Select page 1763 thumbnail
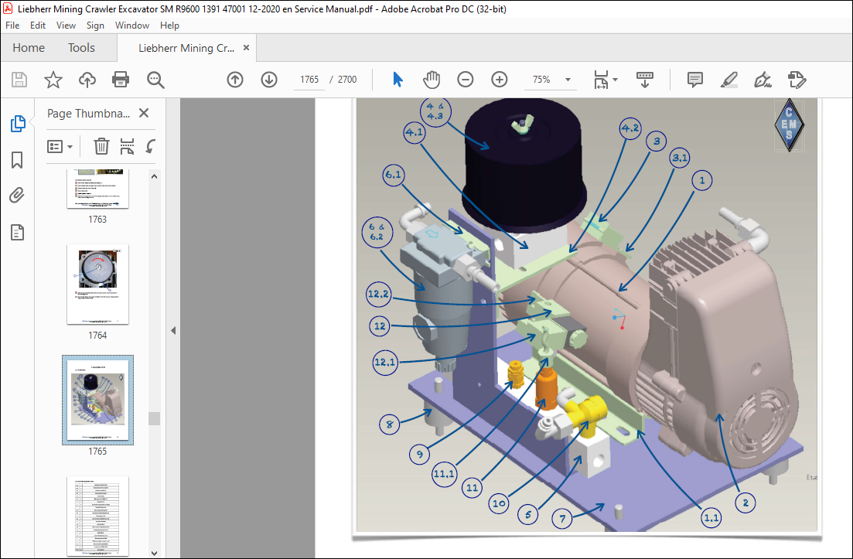Screen dimensions: 853x559 [97, 188]
